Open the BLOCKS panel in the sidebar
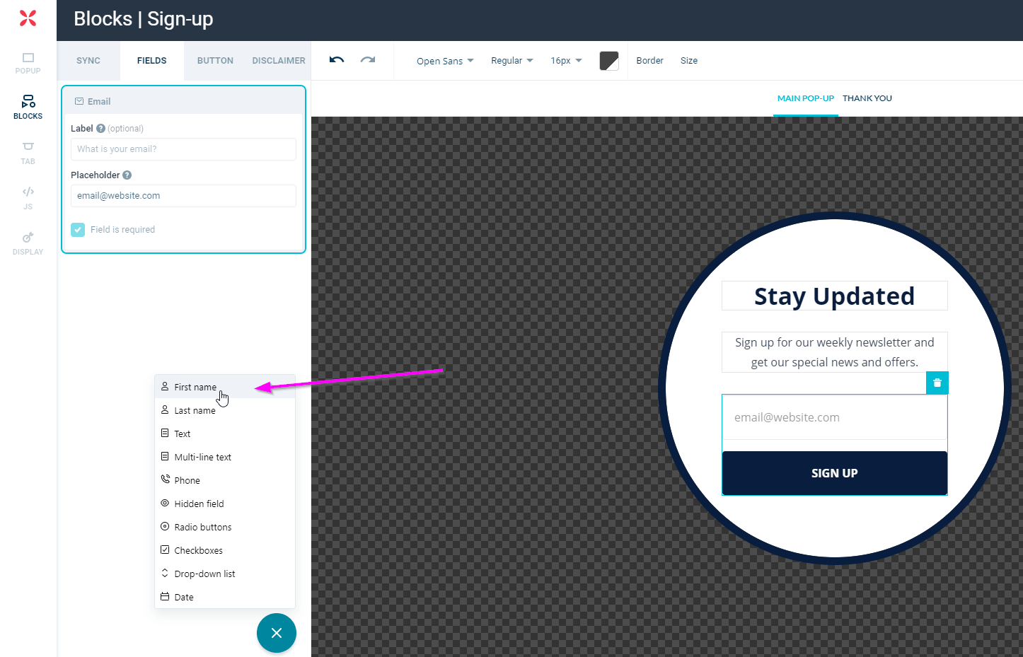The height and width of the screenshot is (657, 1023). tap(28, 106)
